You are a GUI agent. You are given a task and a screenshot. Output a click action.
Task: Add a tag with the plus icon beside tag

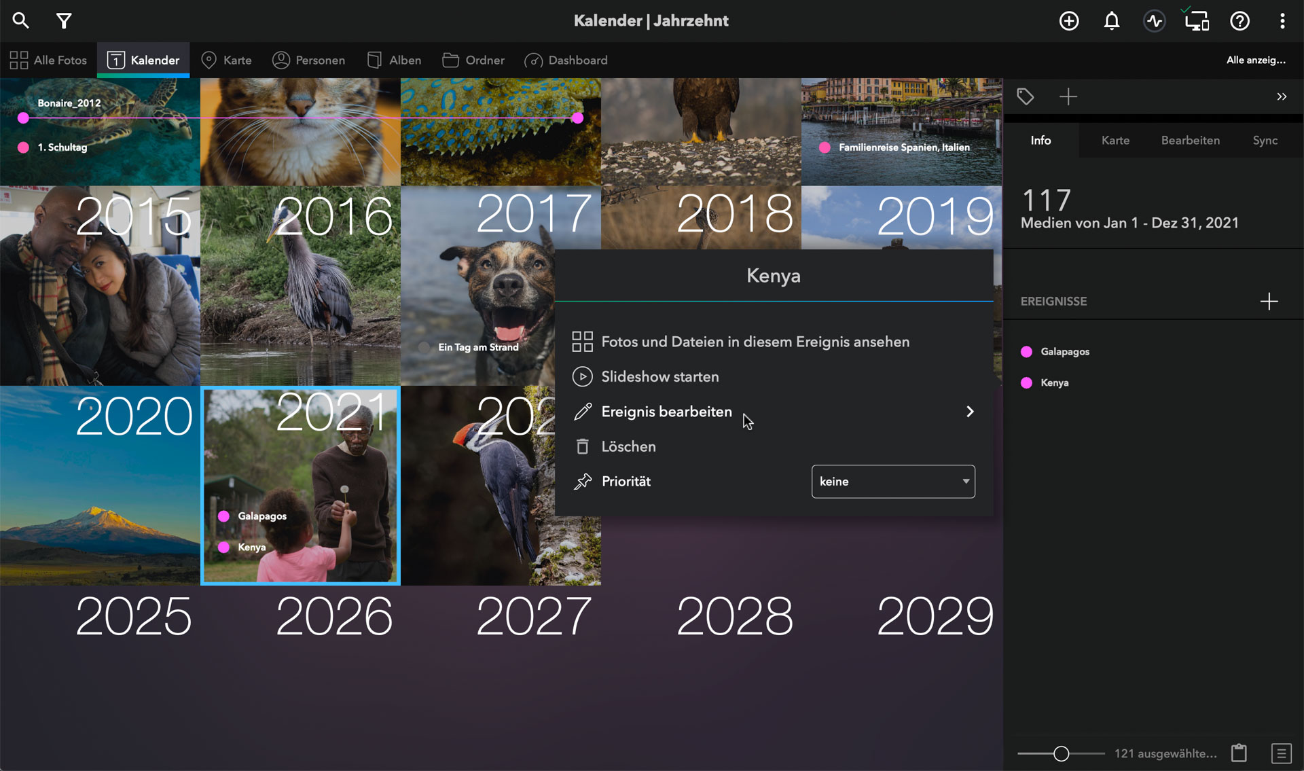[1068, 96]
